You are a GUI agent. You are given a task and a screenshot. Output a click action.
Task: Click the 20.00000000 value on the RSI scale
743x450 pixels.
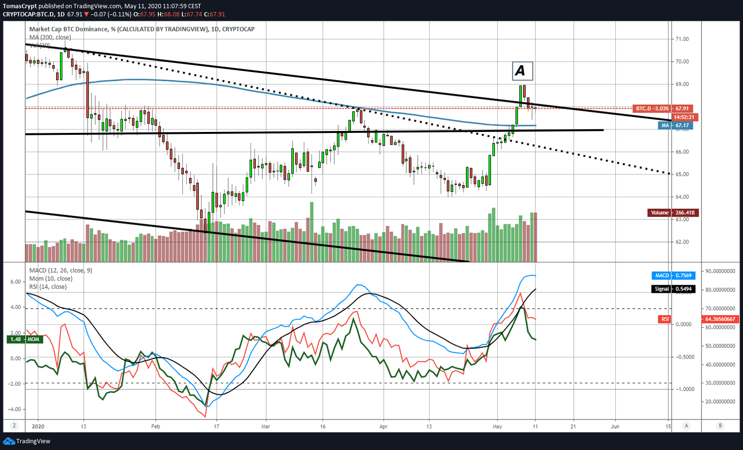pyautogui.click(x=720, y=402)
